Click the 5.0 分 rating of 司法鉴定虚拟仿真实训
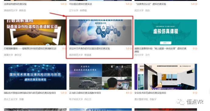 [129, 4]
